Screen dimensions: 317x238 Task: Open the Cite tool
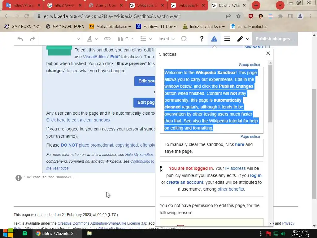coord(125,39)
